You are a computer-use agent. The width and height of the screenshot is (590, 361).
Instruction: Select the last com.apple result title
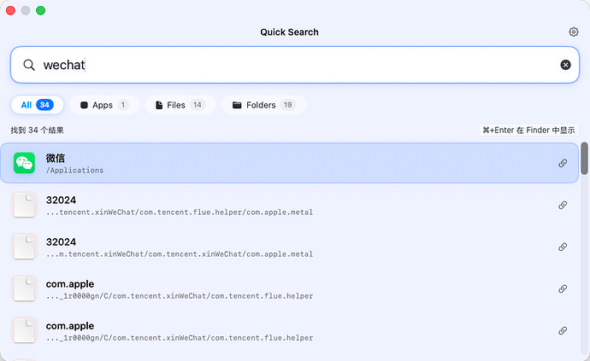tap(70, 326)
